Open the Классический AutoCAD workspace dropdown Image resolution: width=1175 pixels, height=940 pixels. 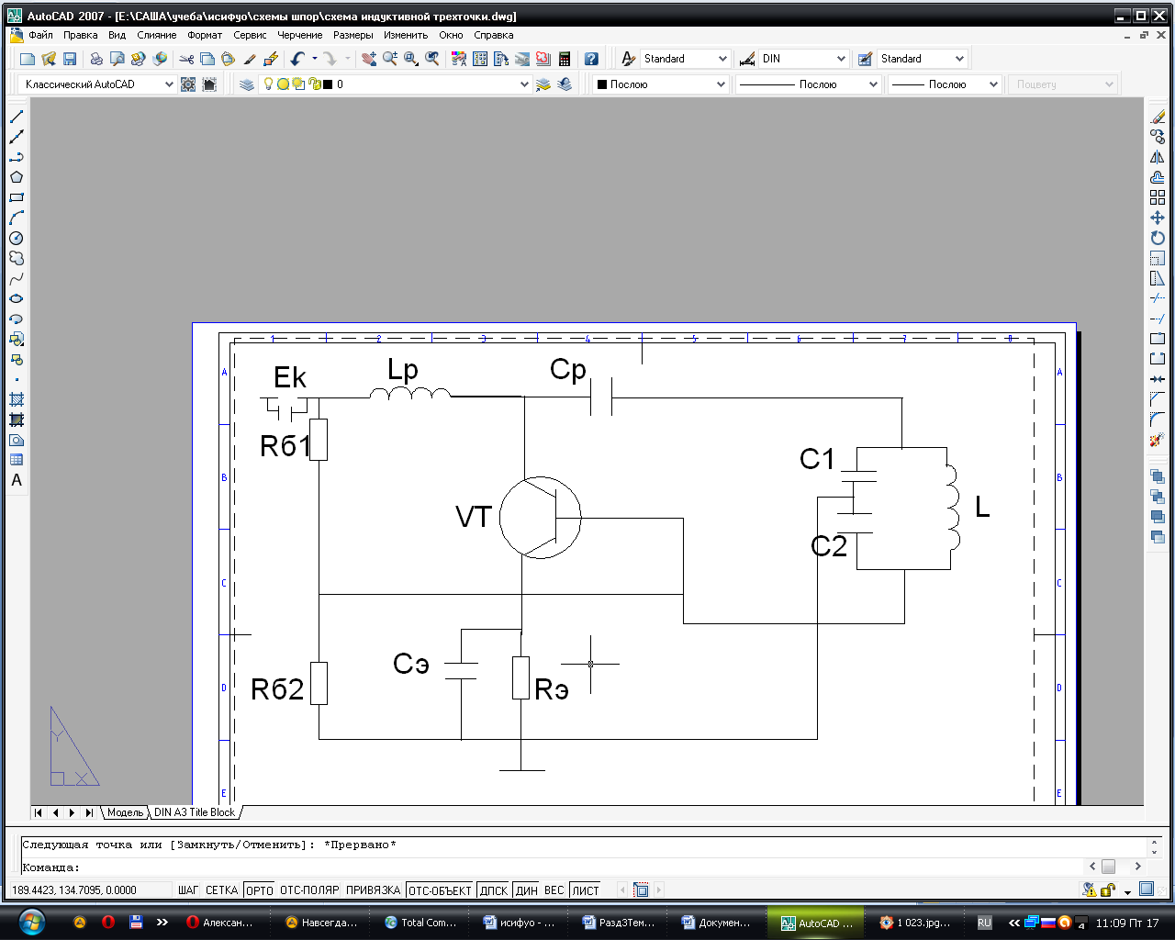[x=169, y=84]
